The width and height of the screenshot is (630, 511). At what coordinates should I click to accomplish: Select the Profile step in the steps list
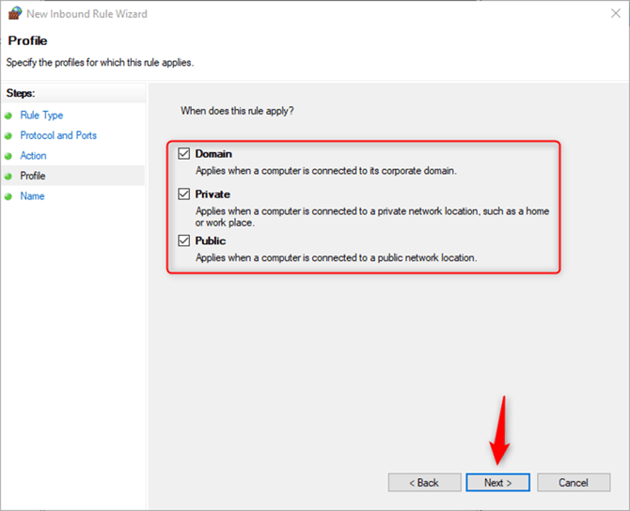tap(33, 176)
